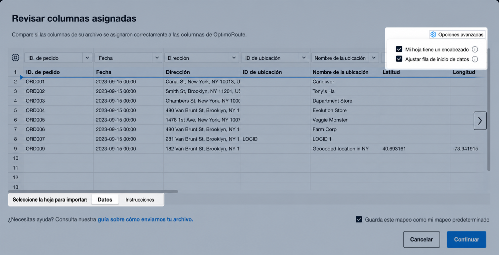Click location name LOCID 1
This screenshot has height=255, width=499.
pos(345,139)
